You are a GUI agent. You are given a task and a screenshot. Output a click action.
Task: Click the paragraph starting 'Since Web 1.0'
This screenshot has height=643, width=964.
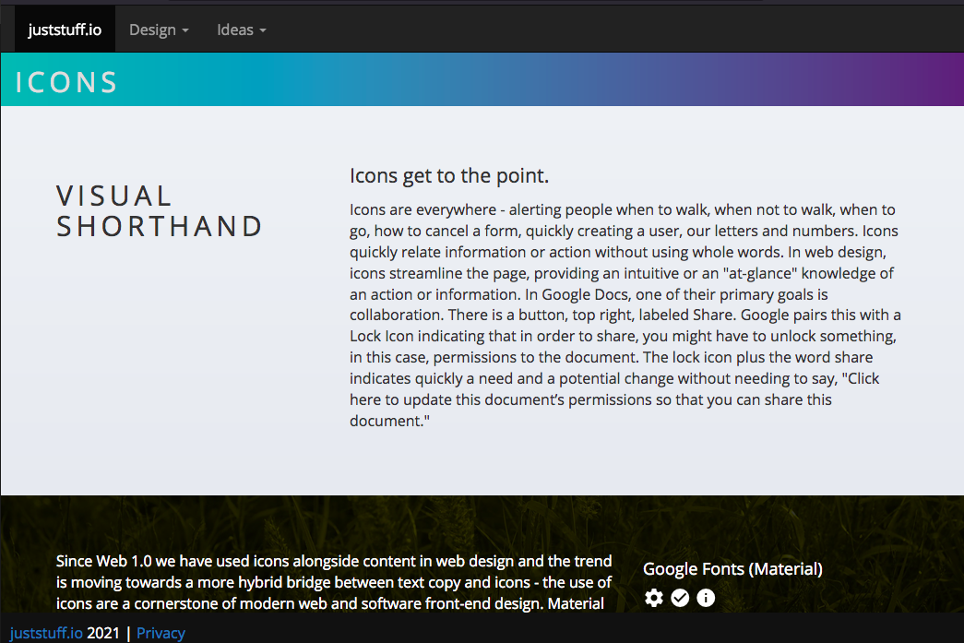point(333,582)
